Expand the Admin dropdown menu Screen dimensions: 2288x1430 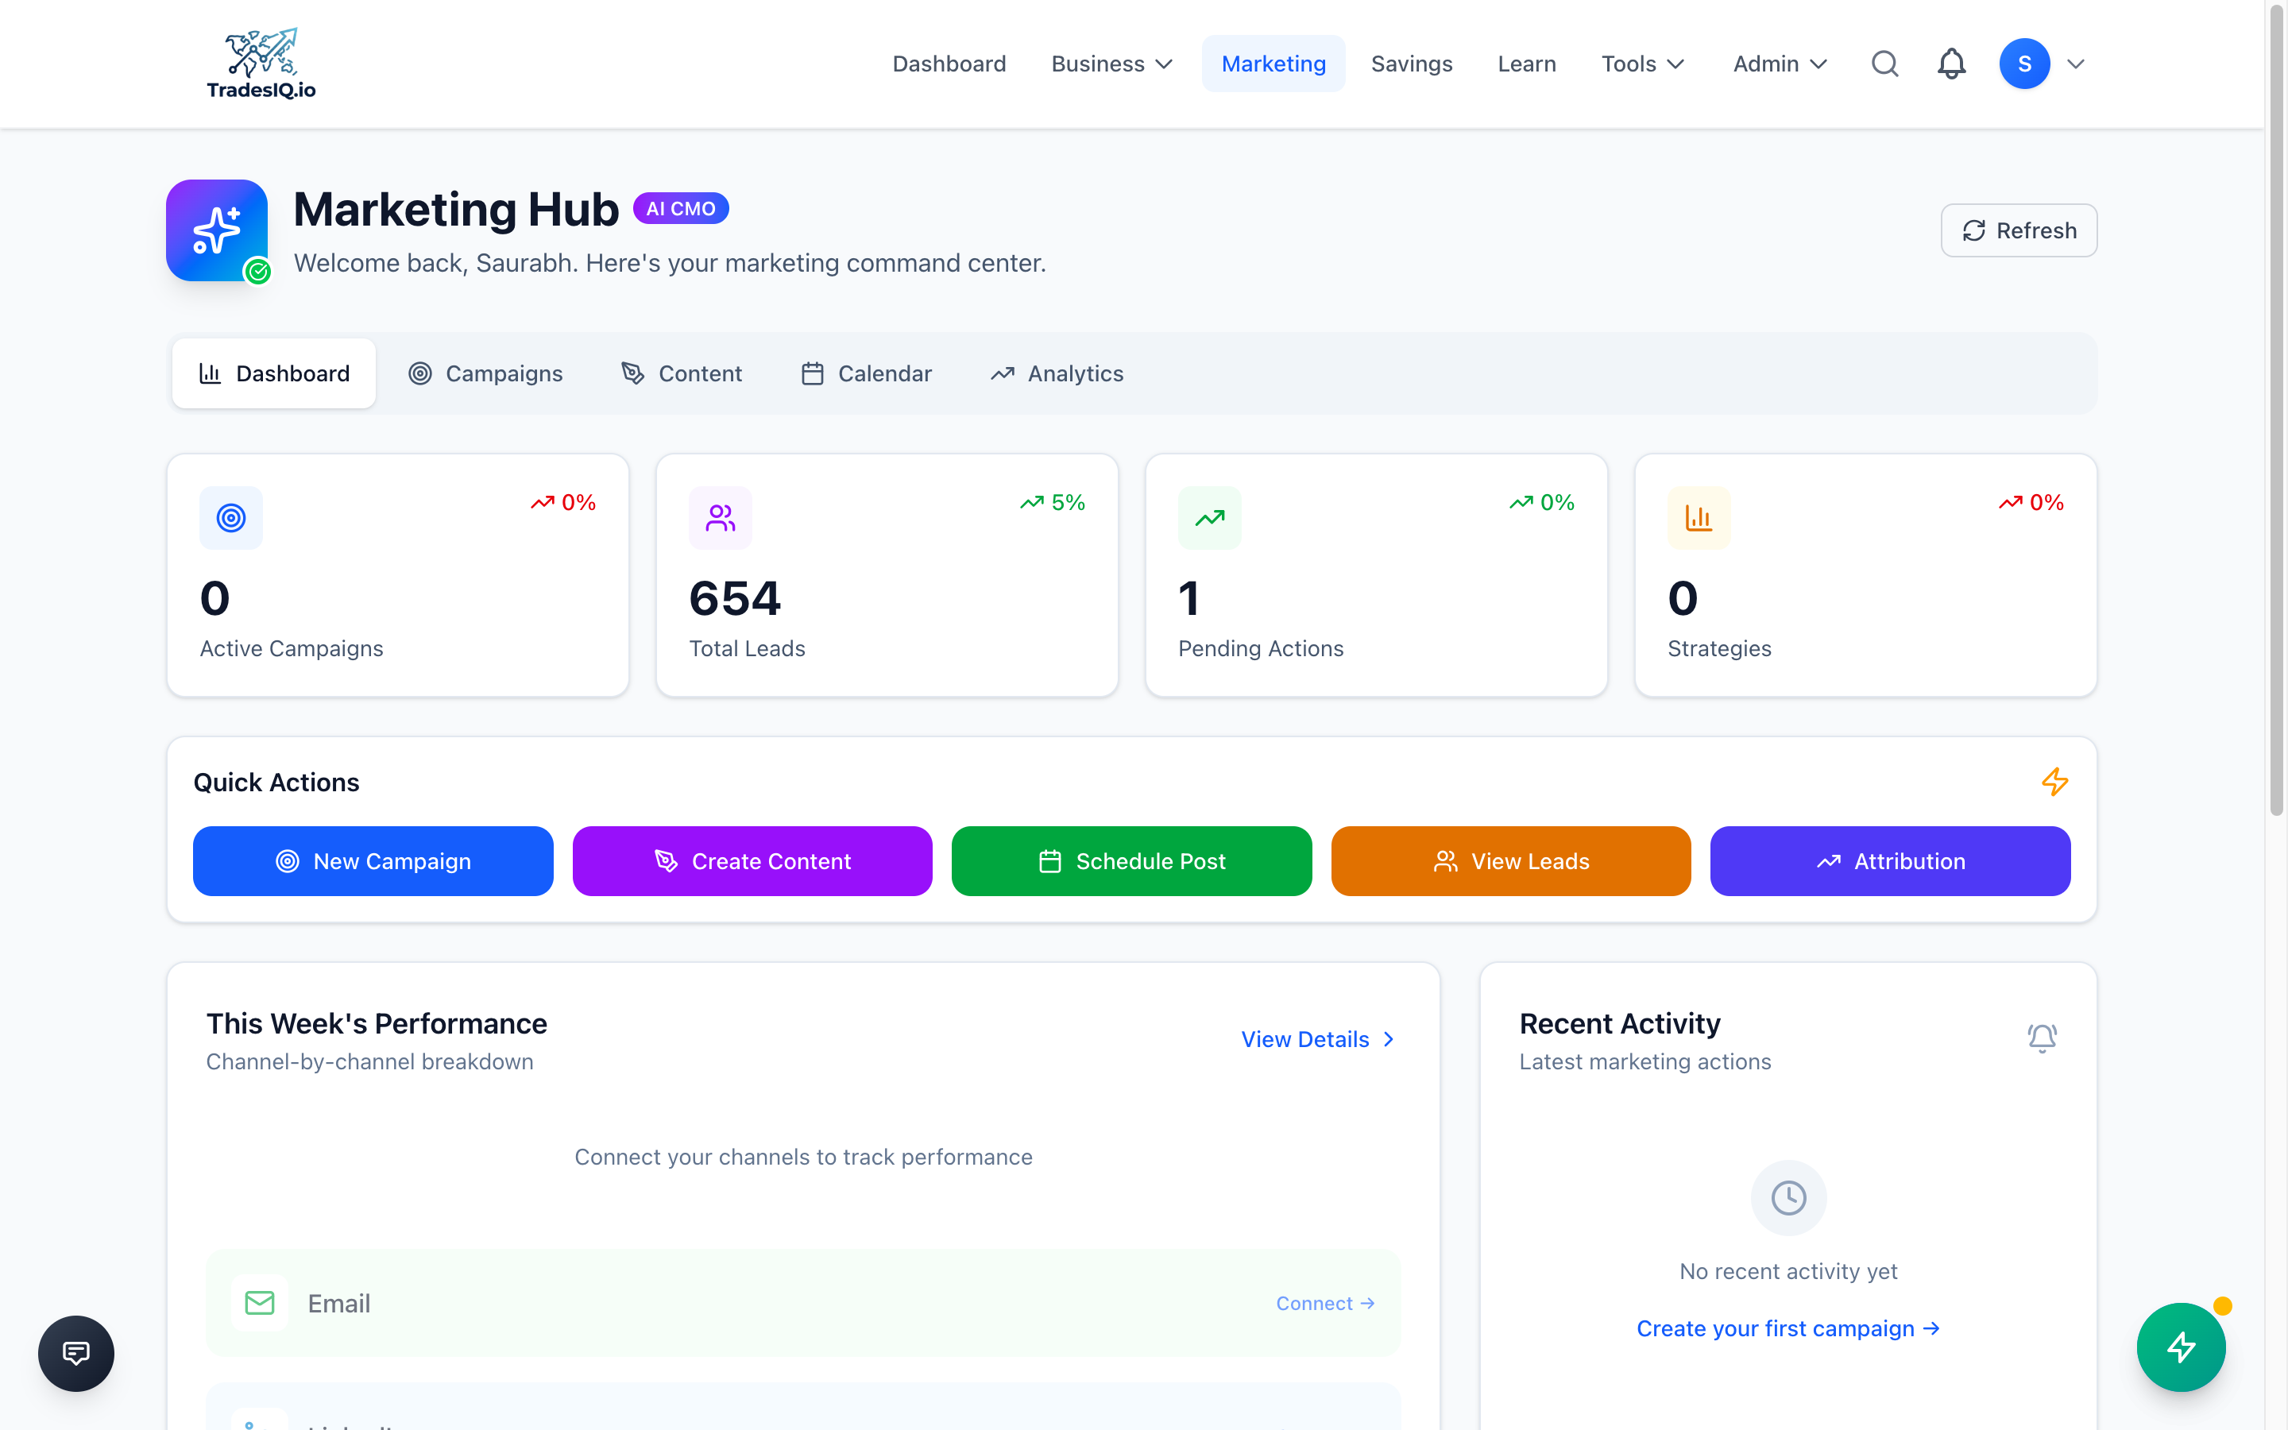(x=1780, y=64)
